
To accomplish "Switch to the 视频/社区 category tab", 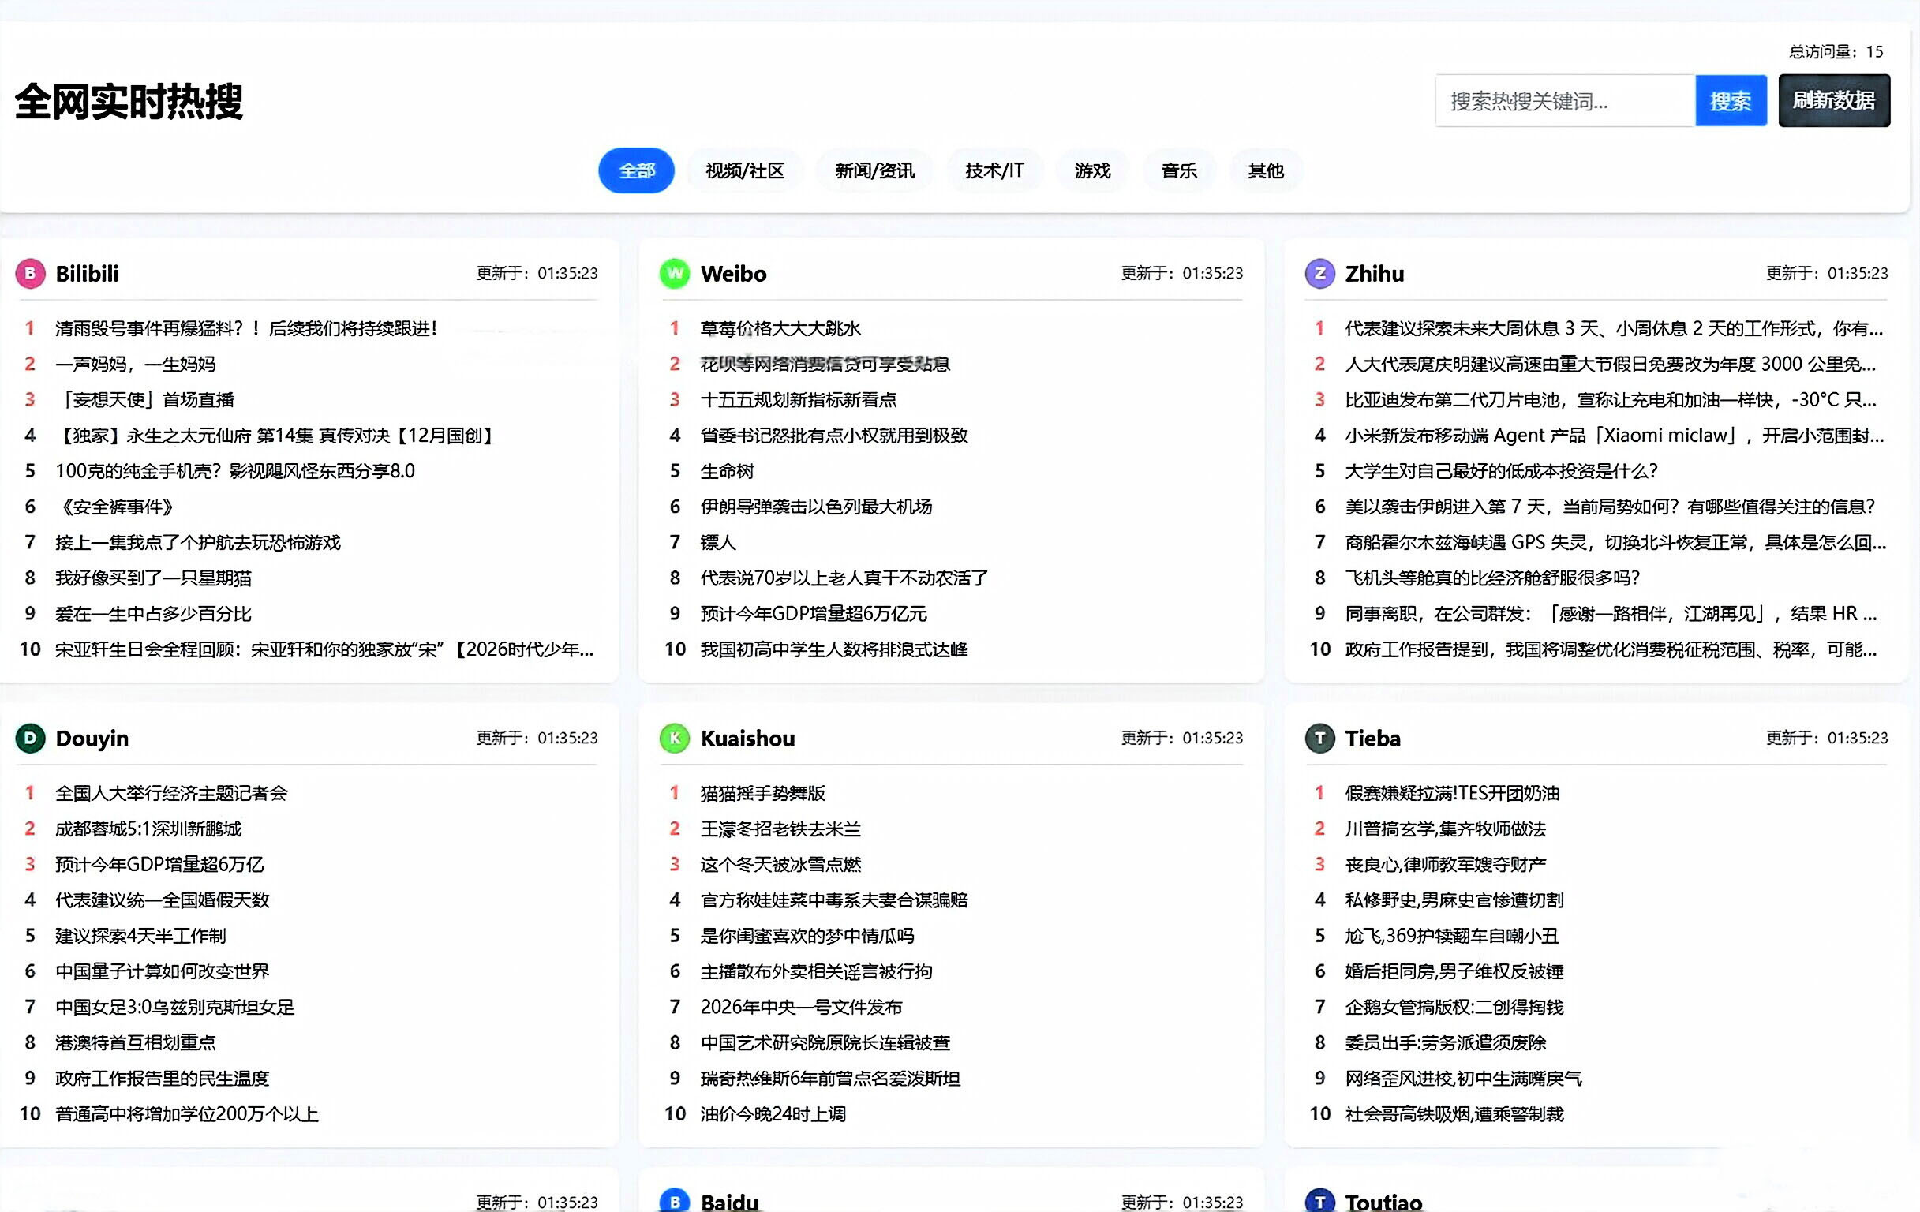I will (x=745, y=170).
